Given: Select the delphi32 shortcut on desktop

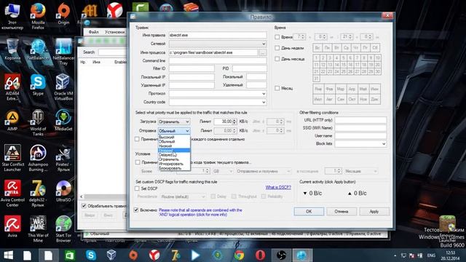Looking at the screenshot, I should click(38, 194).
